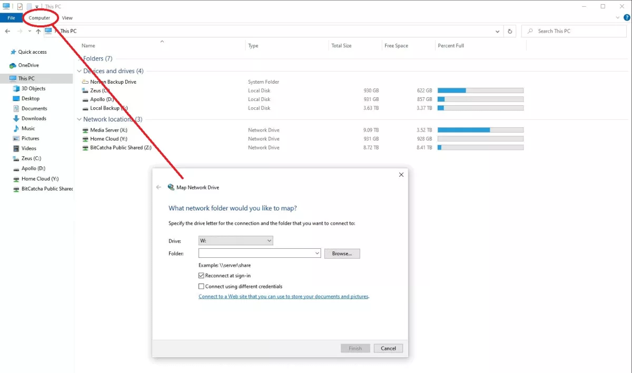Open Connect to a Web site link
This screenshot has height=373, width=632.
(284, 297)
